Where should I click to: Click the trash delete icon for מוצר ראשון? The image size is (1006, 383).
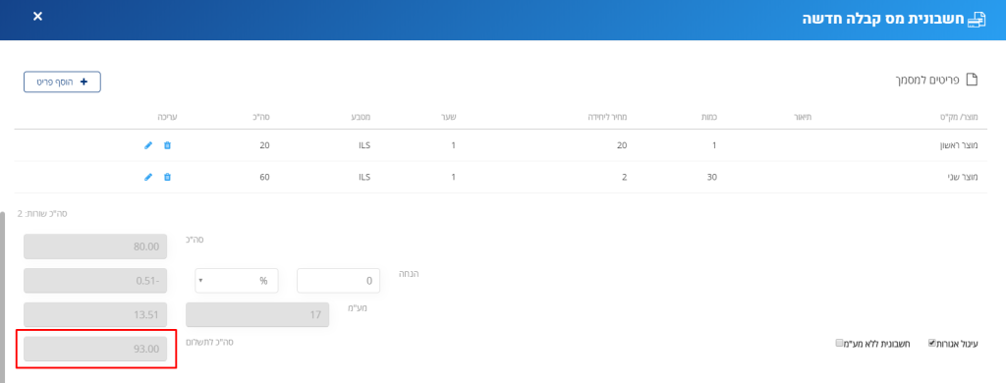tap(167, 145)
